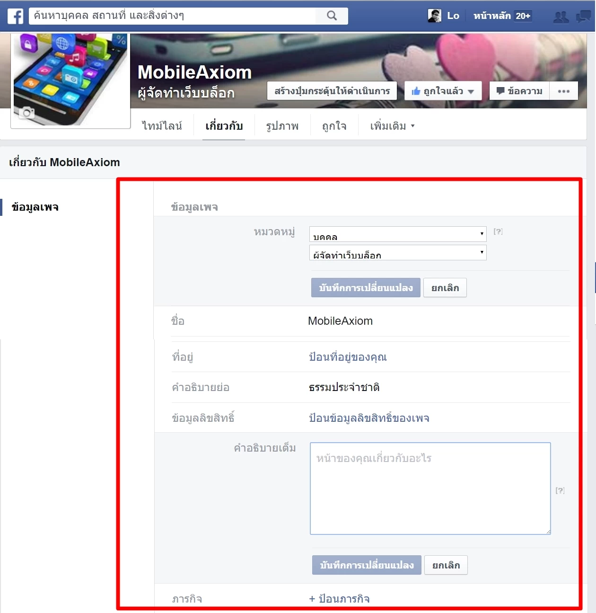This screenshot has width=596, height=613.
Task: Expand the เพิ่มเติม tab menu
Action: coord(392,126)
